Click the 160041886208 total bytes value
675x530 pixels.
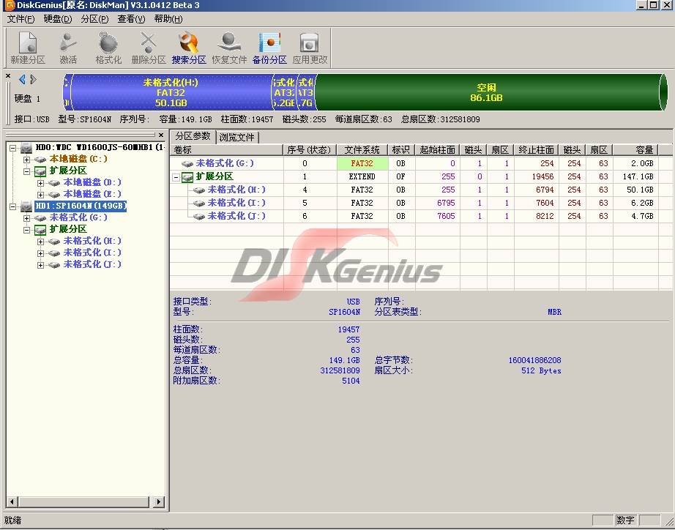pos(534,360)
